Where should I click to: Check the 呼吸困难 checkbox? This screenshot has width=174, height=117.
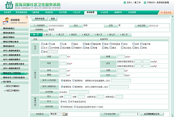point(111,44)
